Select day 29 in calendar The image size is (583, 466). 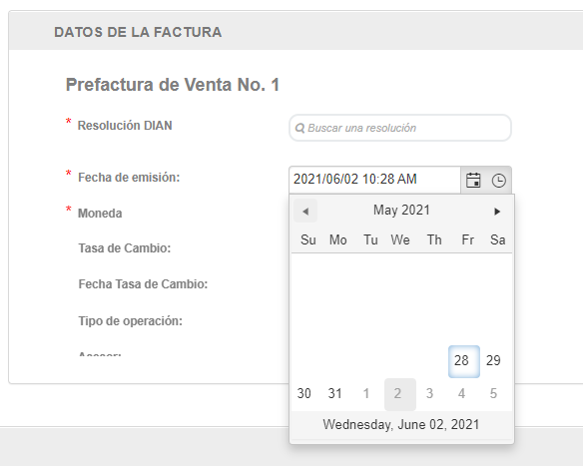[493, 360]
